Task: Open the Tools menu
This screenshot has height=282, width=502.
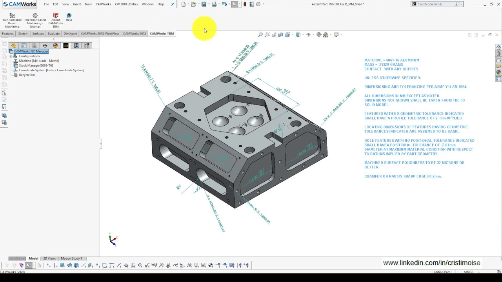Action: coord(88,4)
